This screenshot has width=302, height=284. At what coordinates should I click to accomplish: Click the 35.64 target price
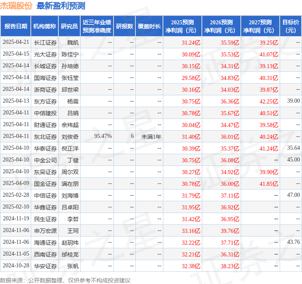point(293,148)
